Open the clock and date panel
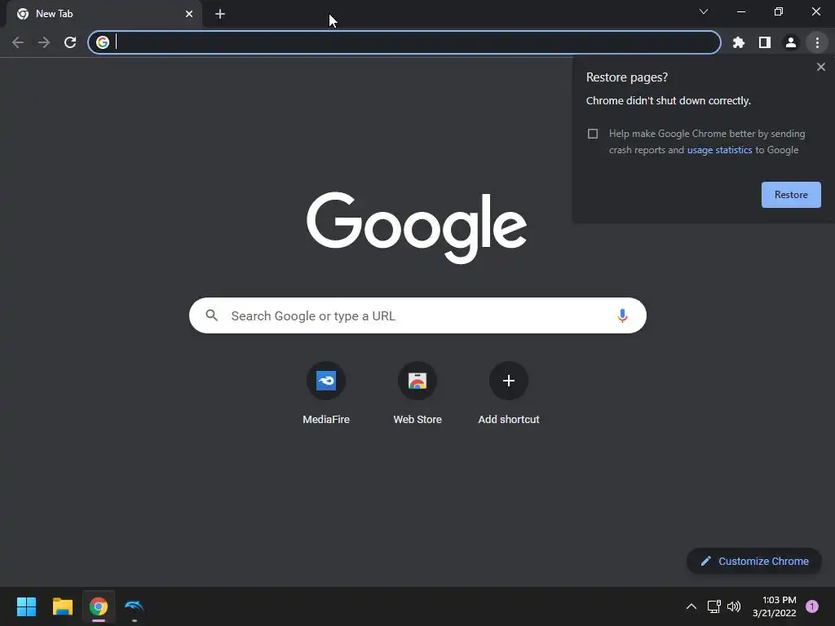 [x=775, y=606]
